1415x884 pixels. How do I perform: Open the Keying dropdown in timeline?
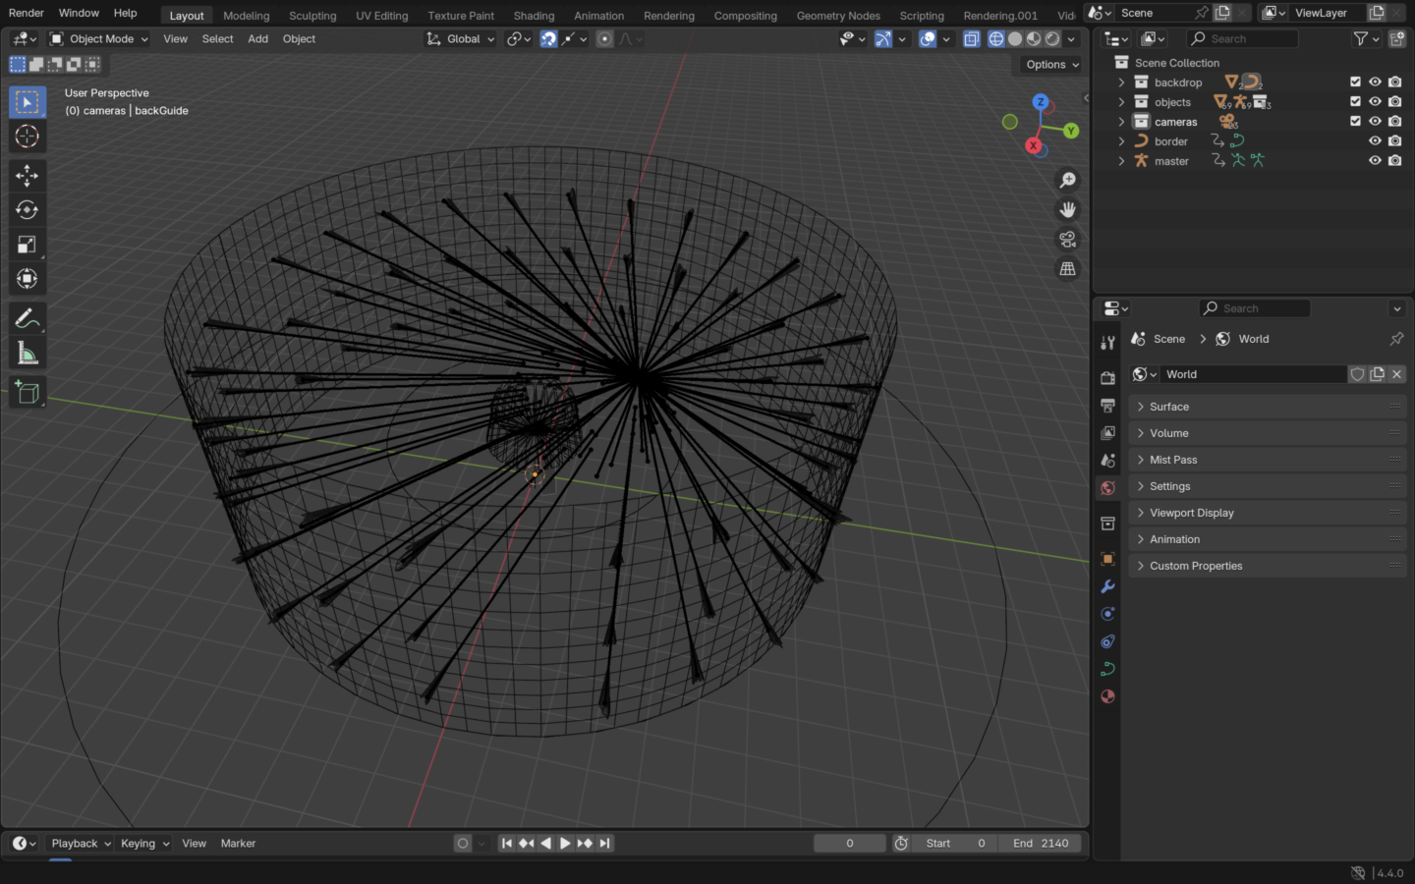pyautogui.click(x=144, y=844)
